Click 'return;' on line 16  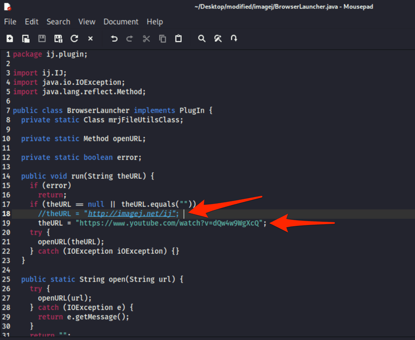(52, 195)
